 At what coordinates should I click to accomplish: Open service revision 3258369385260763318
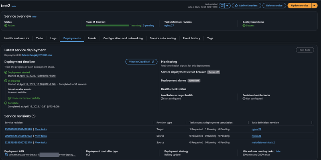pyautogui.click(x=18, y=142)
